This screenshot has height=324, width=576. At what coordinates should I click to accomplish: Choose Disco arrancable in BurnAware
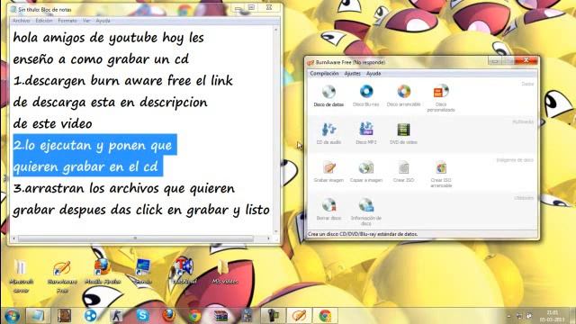(403, 95)
